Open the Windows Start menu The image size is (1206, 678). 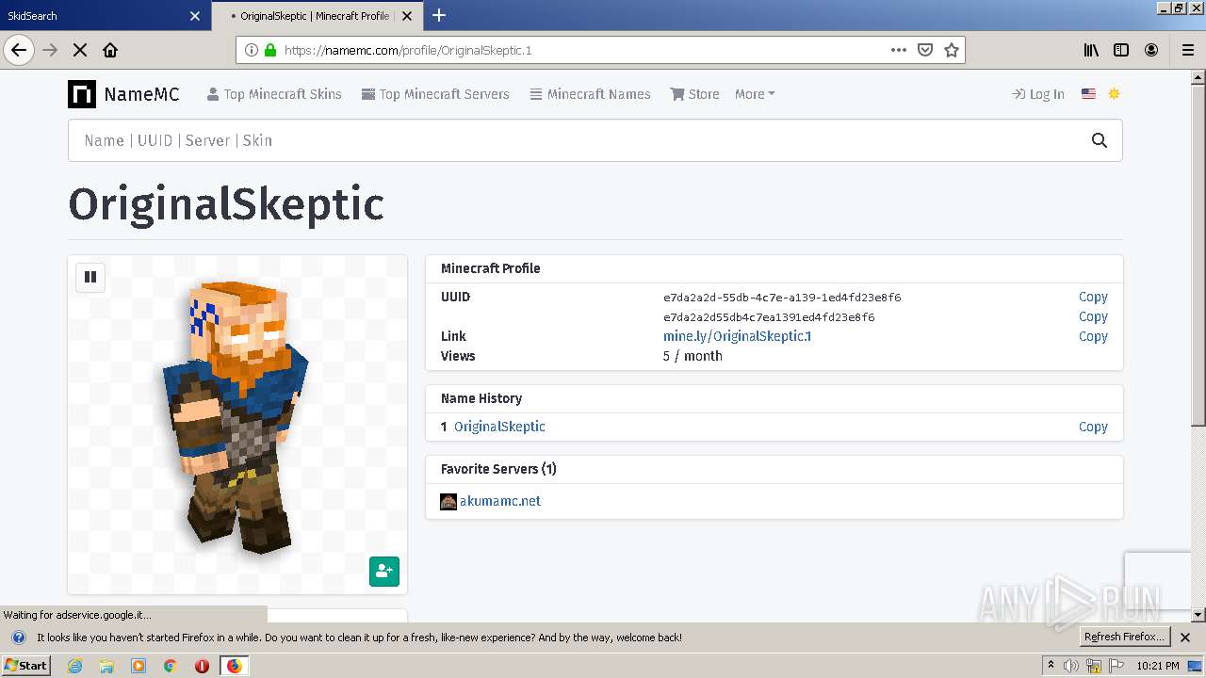click(25, 665)
